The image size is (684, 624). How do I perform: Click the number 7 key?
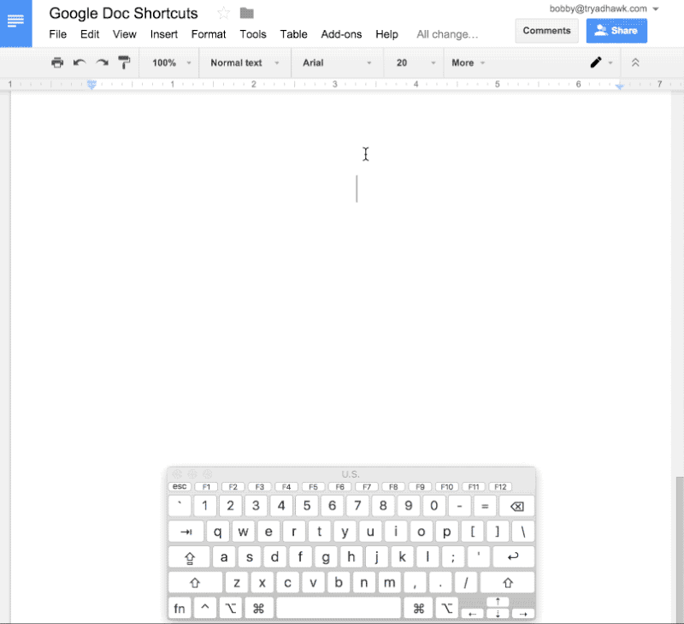coord(357,506)
